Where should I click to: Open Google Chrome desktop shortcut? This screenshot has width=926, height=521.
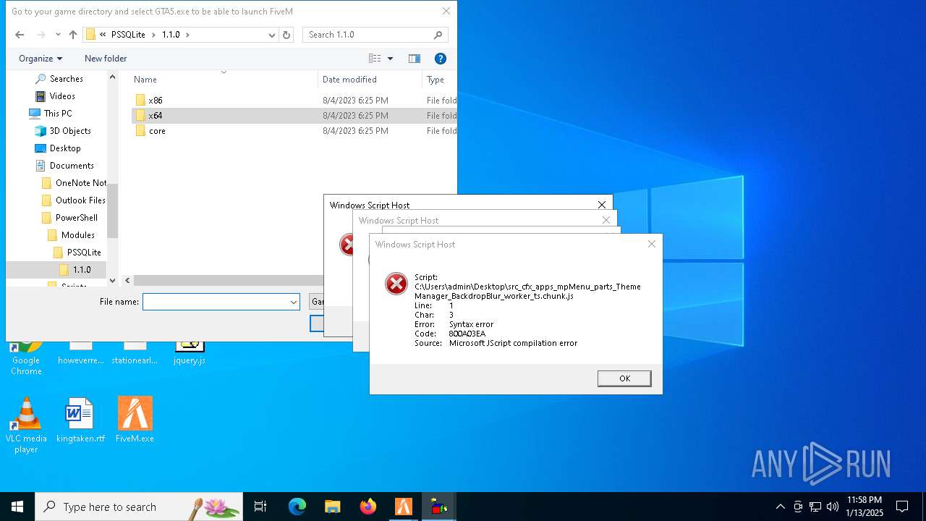26,356
